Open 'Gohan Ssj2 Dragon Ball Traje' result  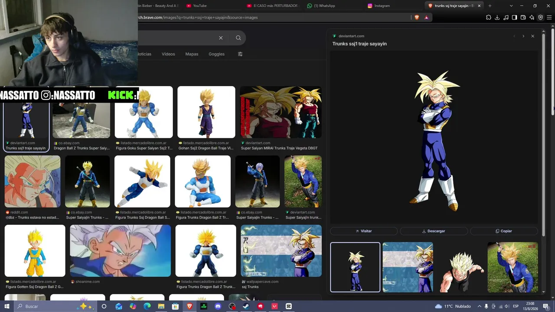pos(206,112)
